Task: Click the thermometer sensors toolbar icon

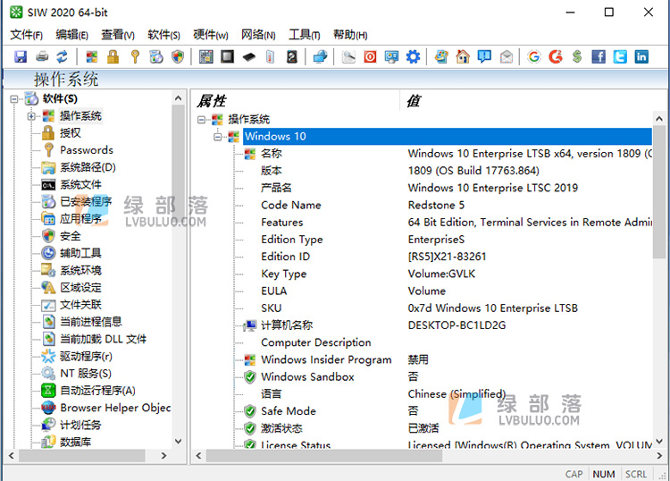Action: 270,56
